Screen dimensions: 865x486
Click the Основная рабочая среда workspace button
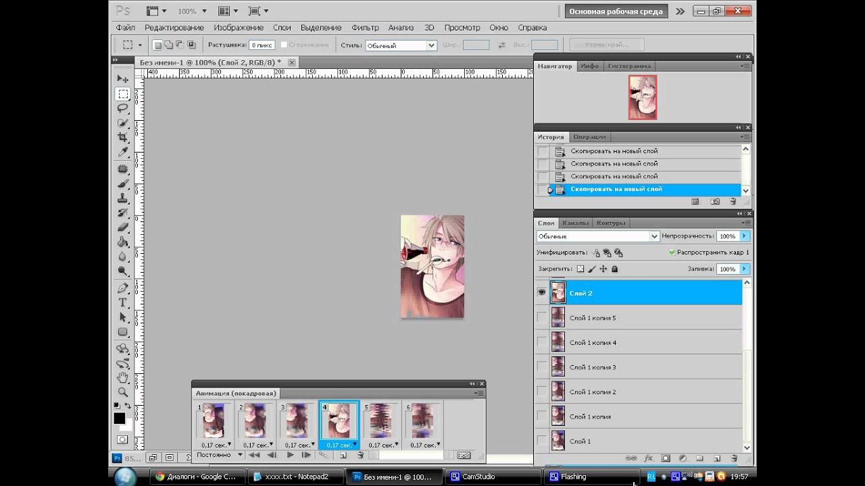click(616, 11)
